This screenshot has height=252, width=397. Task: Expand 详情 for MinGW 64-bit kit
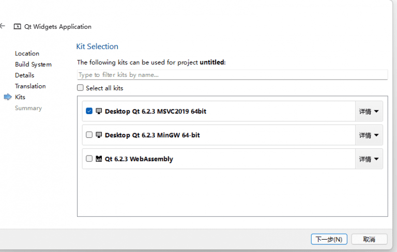369,135
